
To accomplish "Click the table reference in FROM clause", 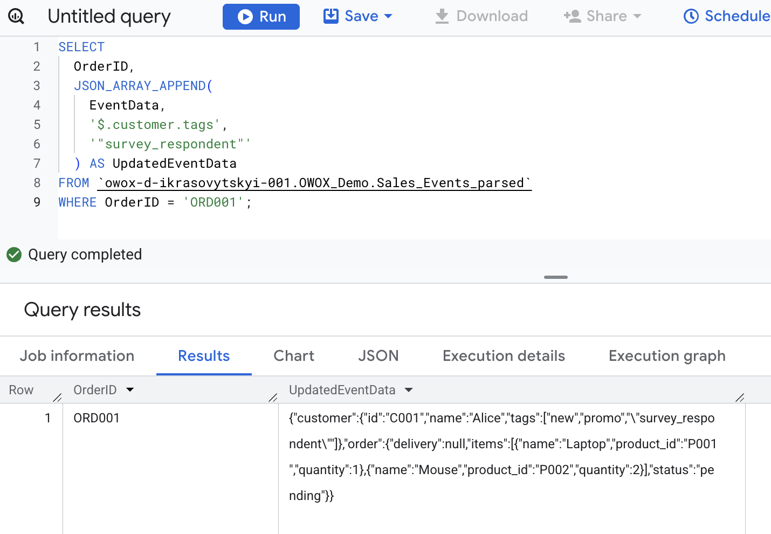I will [314, 183].
